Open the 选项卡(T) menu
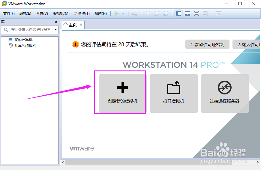Image resolution: width=261 pixels, height=170 pixels. [82, 13]
